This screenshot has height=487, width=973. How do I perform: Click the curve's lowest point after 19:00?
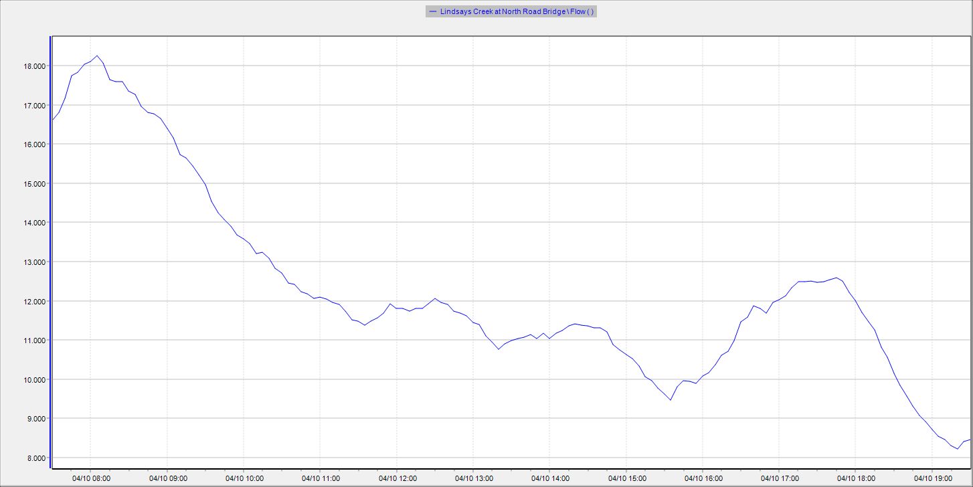pos(958,448)
